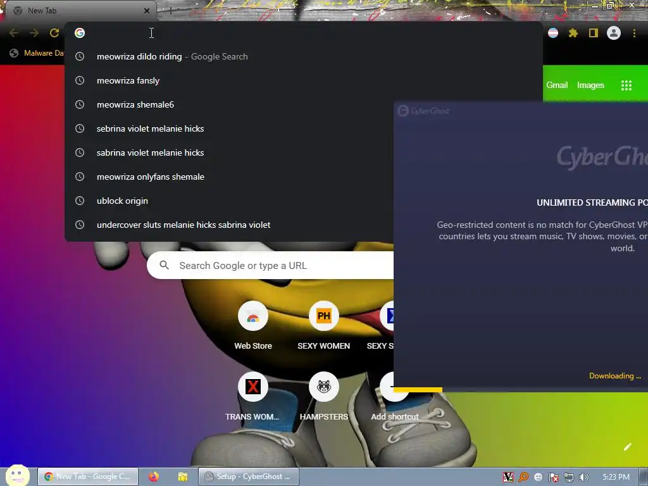Click the taskbar clock showing 5:23 PM
This screenshot has width=648, height=486.
click(616, 477)
